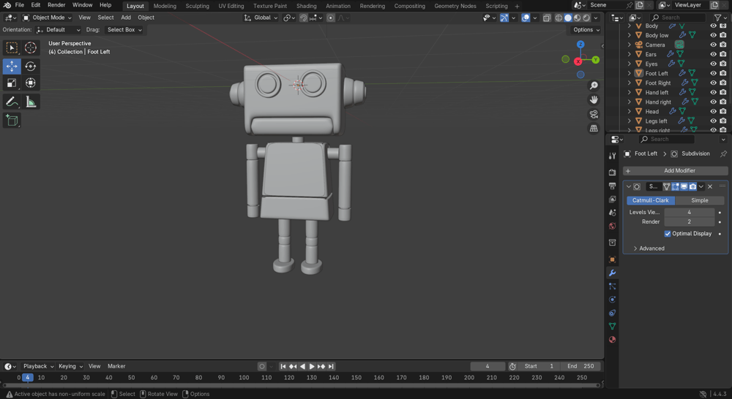Adjust Render levels value field
The width and height of the screenshot is (732, 399).
689,222
